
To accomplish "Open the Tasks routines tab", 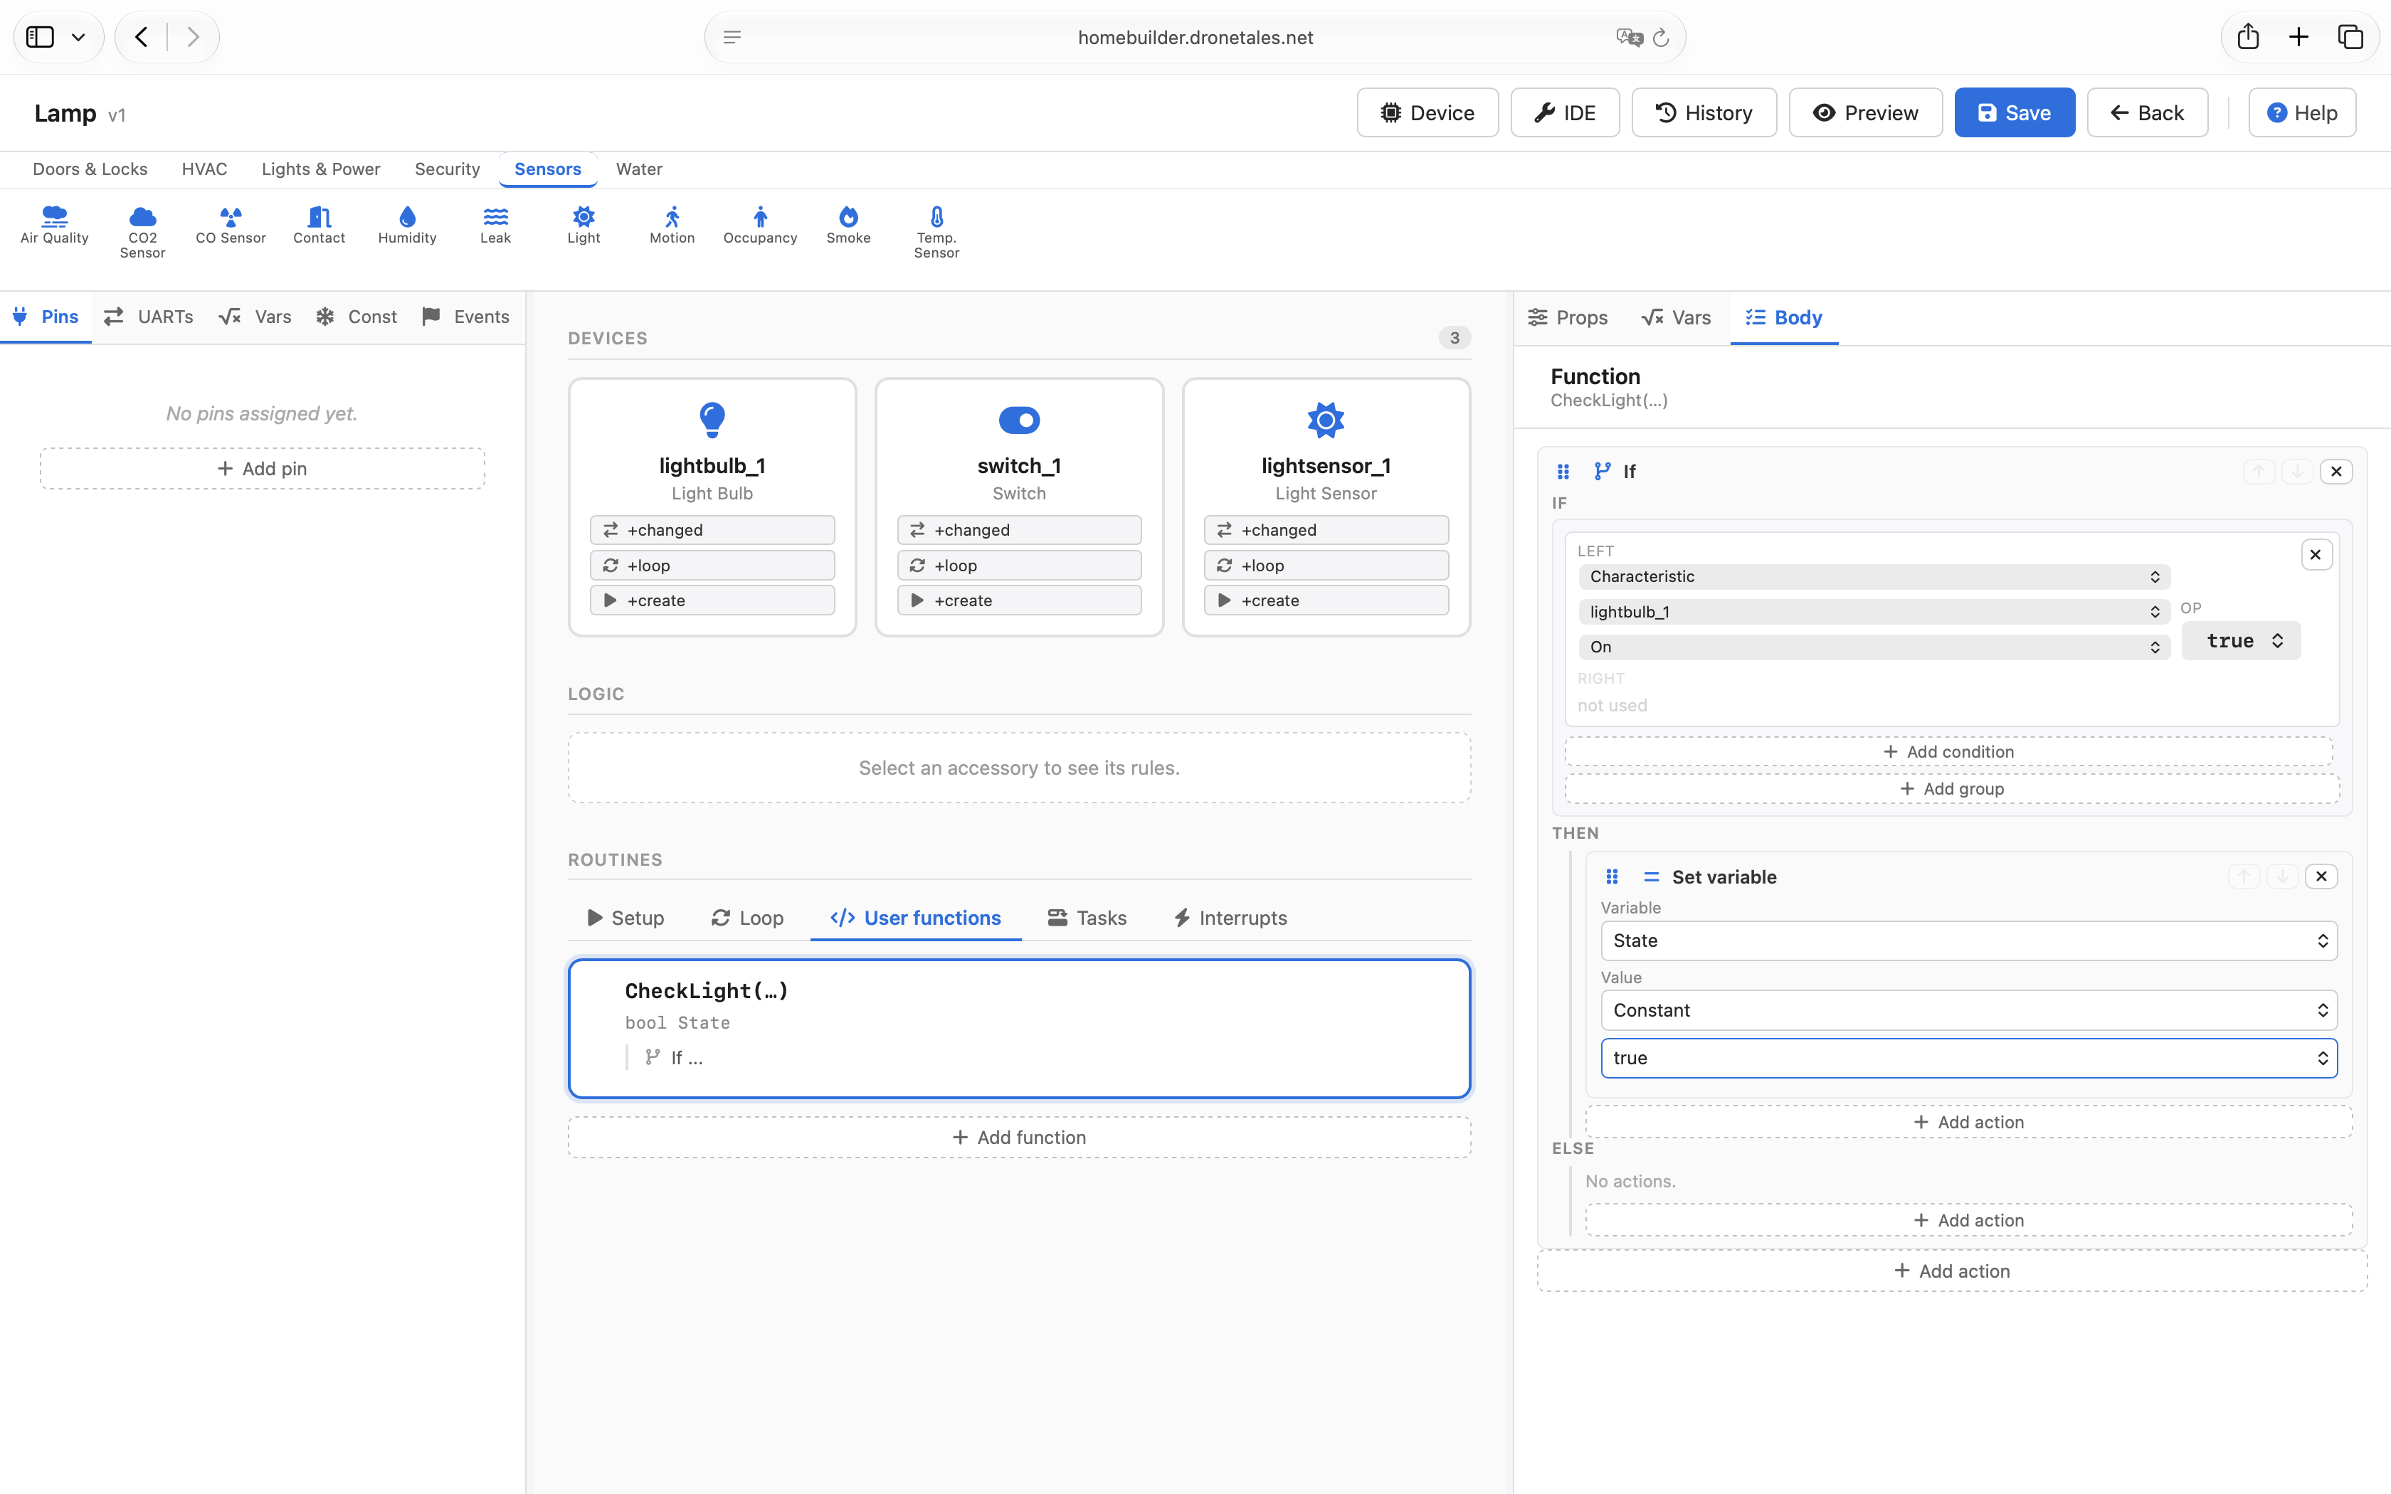I will point(1087,918).
